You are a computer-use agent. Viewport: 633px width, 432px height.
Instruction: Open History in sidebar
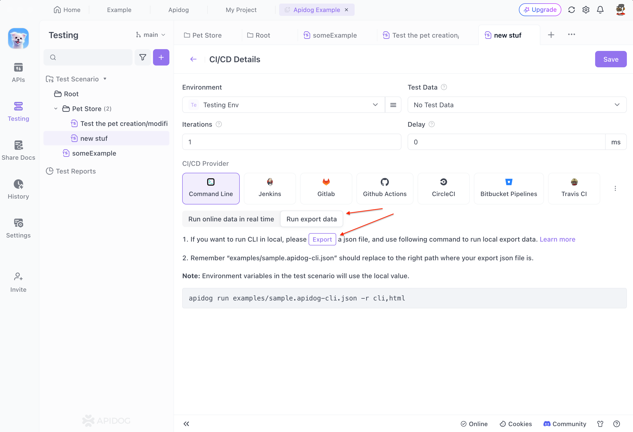(18, 189)
